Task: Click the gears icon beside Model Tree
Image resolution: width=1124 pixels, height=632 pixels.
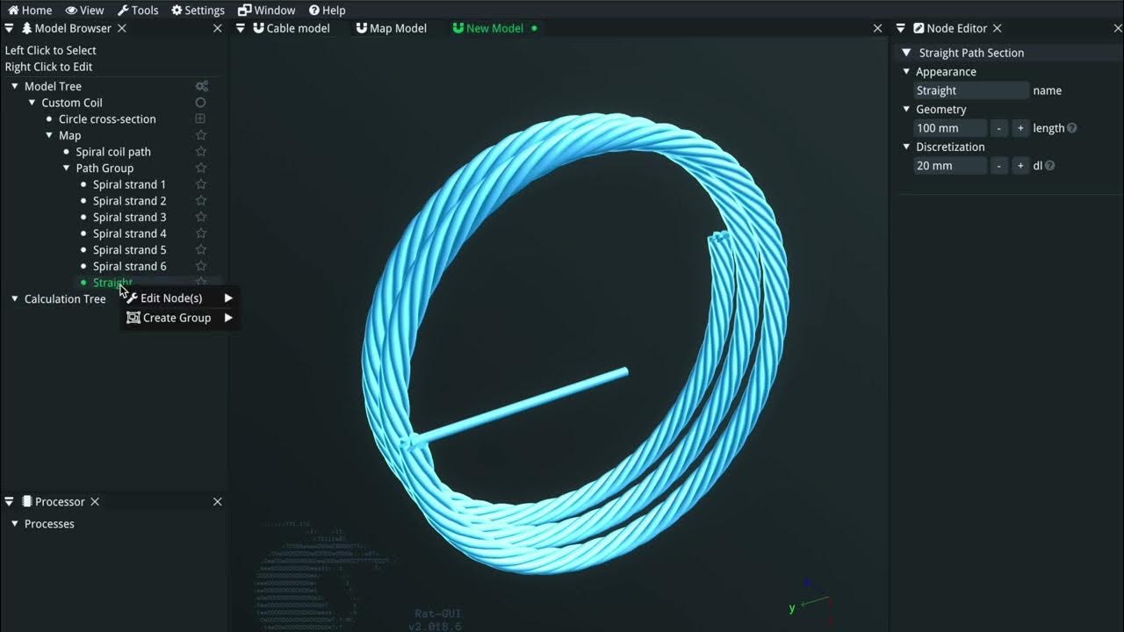Action: [201, 86]
